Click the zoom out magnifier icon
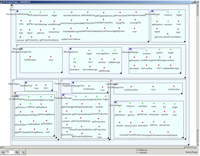Screen dimensions: 200x156 (x=2, y=152)
